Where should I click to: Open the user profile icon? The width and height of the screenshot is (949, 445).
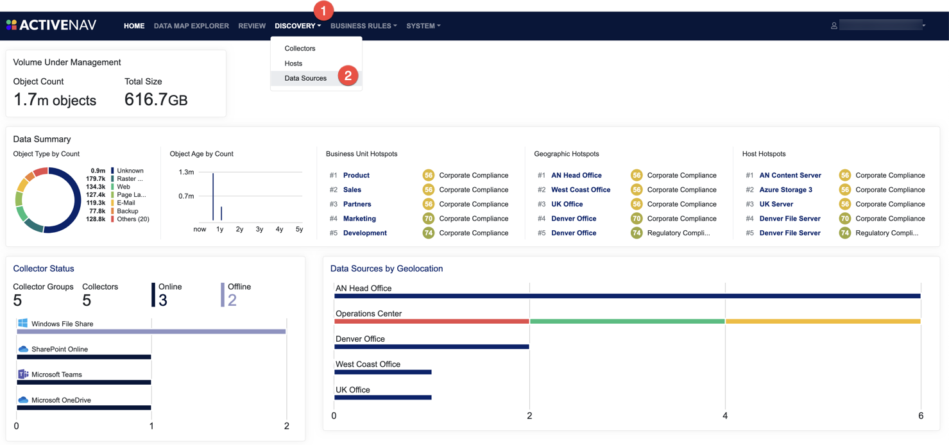[834, 26]
